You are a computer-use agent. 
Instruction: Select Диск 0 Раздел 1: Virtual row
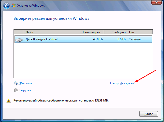(x=83, y=39)
